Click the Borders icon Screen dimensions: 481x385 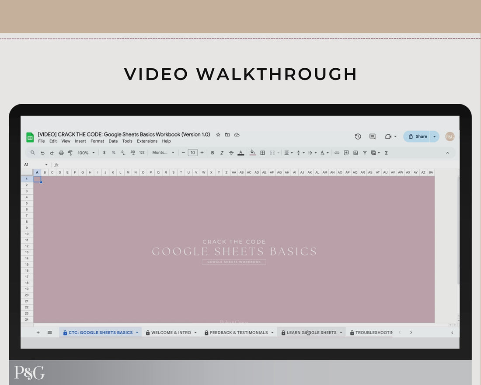click(263, 153)
